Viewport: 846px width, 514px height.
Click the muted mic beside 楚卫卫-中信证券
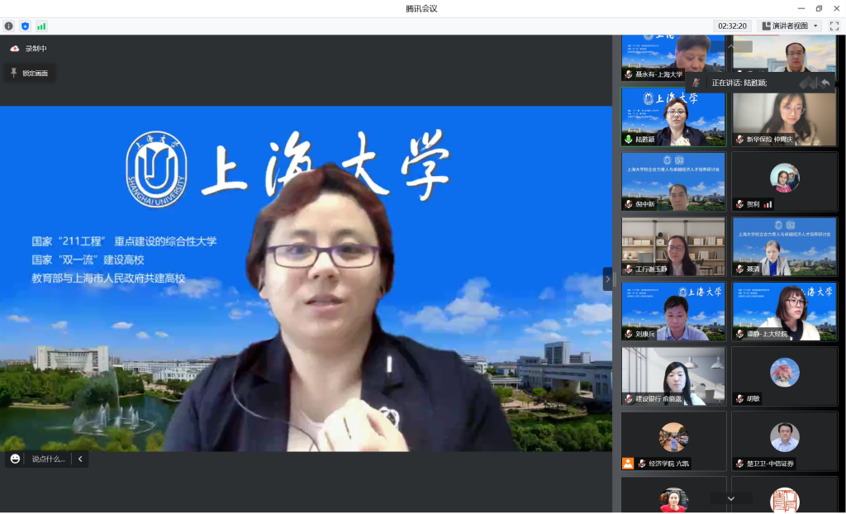pyautogui.click(x=739, y=464)
